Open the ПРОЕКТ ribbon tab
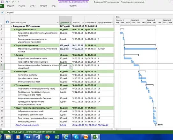 coord(43,6)
